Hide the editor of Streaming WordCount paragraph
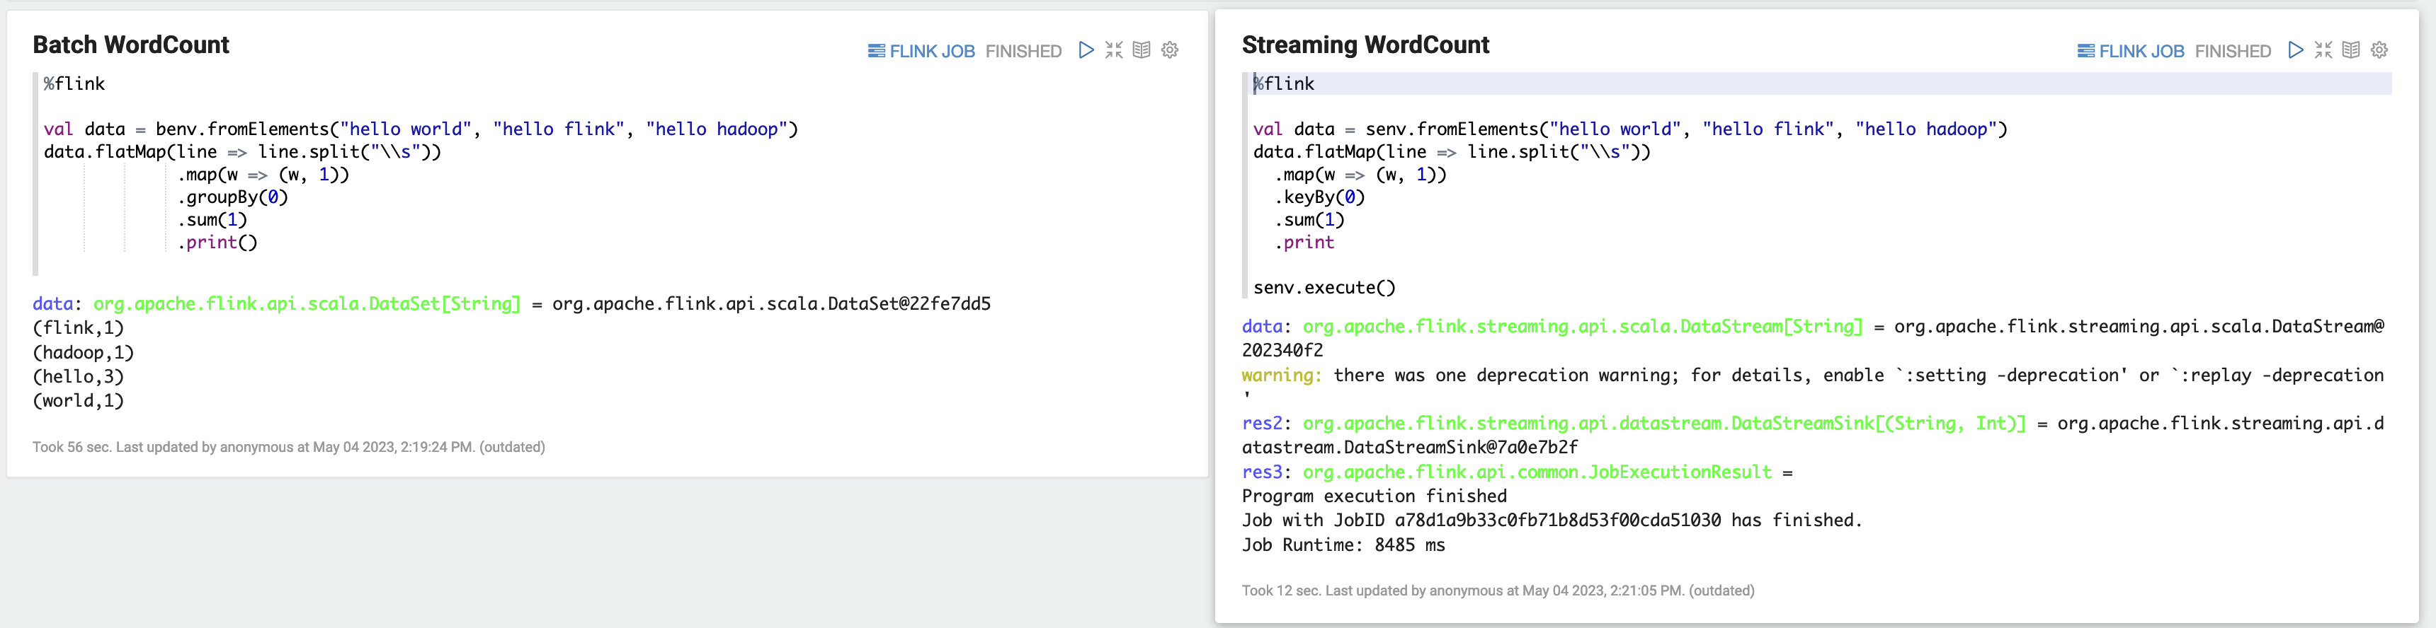 coord(2323,50)
